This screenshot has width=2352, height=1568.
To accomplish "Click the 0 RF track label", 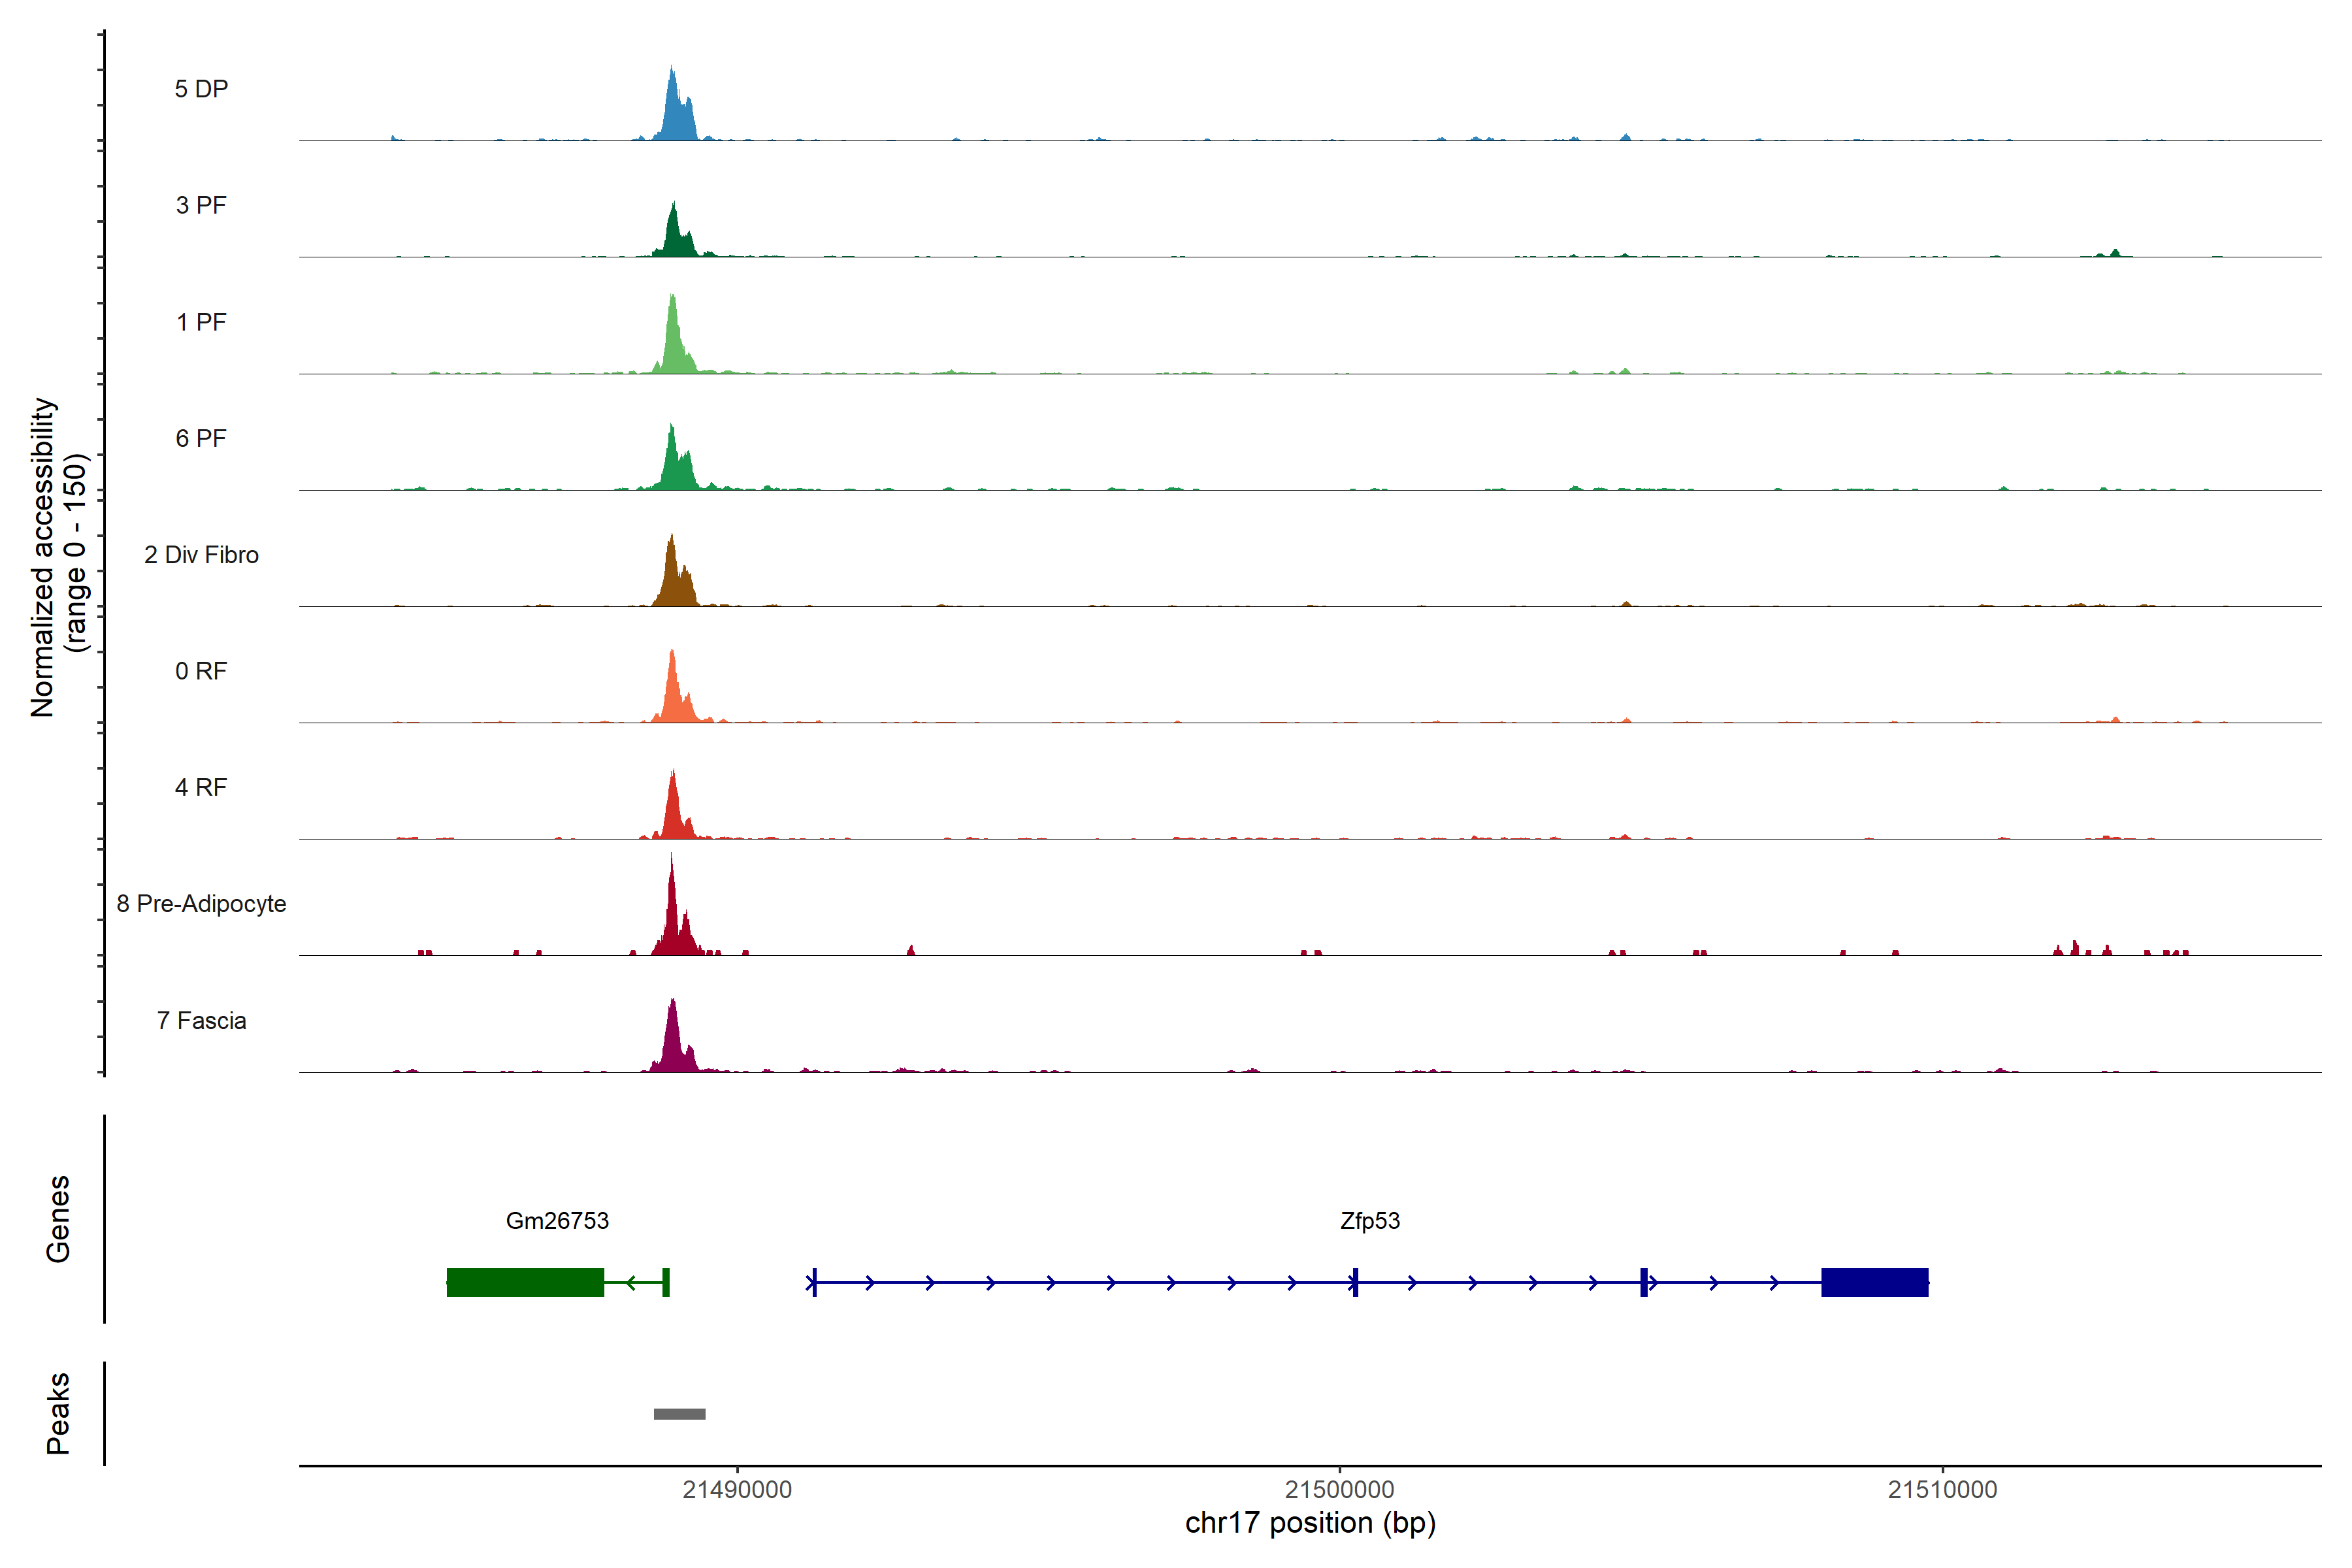I will tap(201, 671).
